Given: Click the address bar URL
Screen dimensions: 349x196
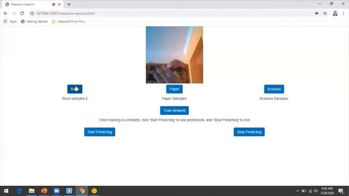Looking at the screenshot, I should (x=65, y=13).
